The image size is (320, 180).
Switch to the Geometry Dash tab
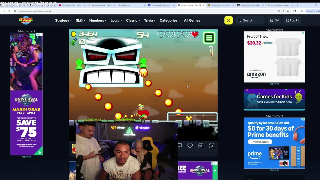coord(220,5)
